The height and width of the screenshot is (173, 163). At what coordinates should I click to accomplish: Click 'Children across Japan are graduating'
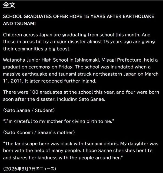45,35
